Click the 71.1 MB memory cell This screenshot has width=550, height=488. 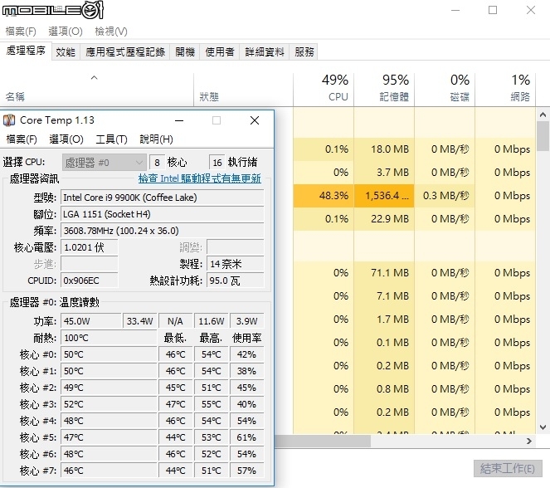(x=384, y=272)
